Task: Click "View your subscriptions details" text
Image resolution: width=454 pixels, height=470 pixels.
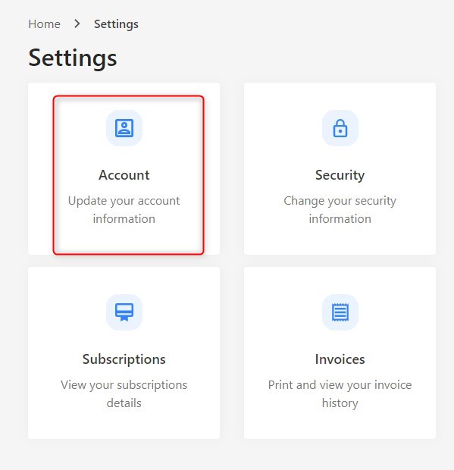Action: [x=124, y=394]
